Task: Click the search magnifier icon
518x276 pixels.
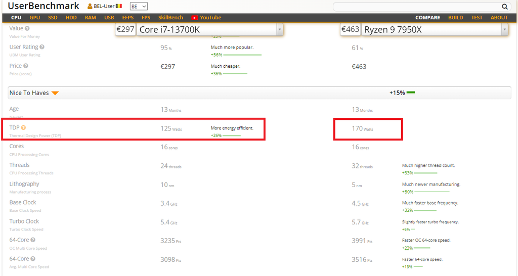Action: pos(504,7)
